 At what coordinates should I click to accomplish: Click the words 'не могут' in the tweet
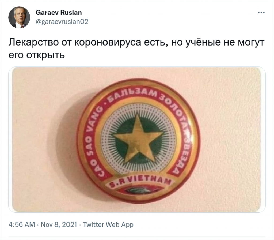click(x=244, y=42)
